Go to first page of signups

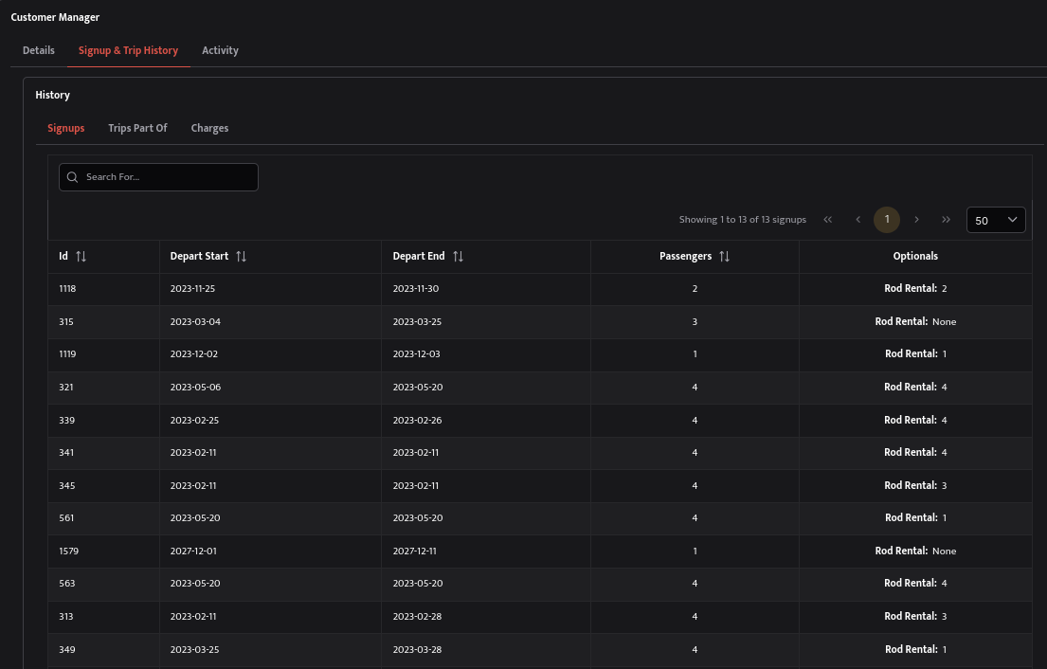(828, 220)
